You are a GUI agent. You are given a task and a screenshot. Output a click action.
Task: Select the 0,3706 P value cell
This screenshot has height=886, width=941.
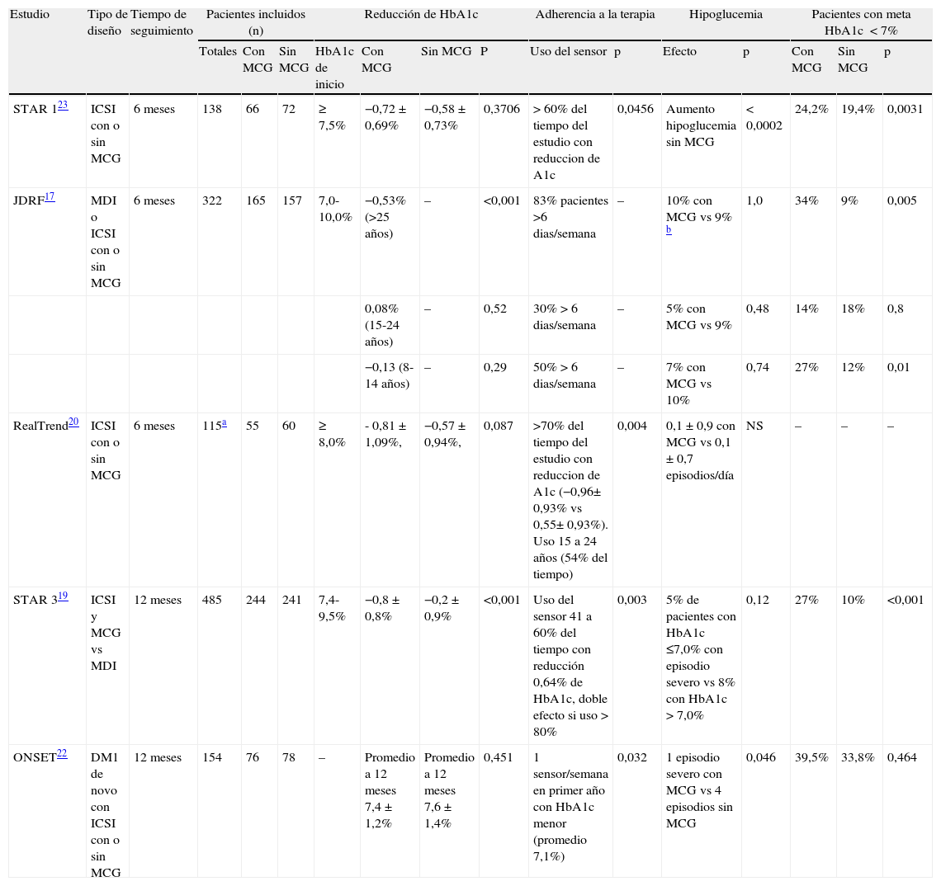tap(502, 110)
